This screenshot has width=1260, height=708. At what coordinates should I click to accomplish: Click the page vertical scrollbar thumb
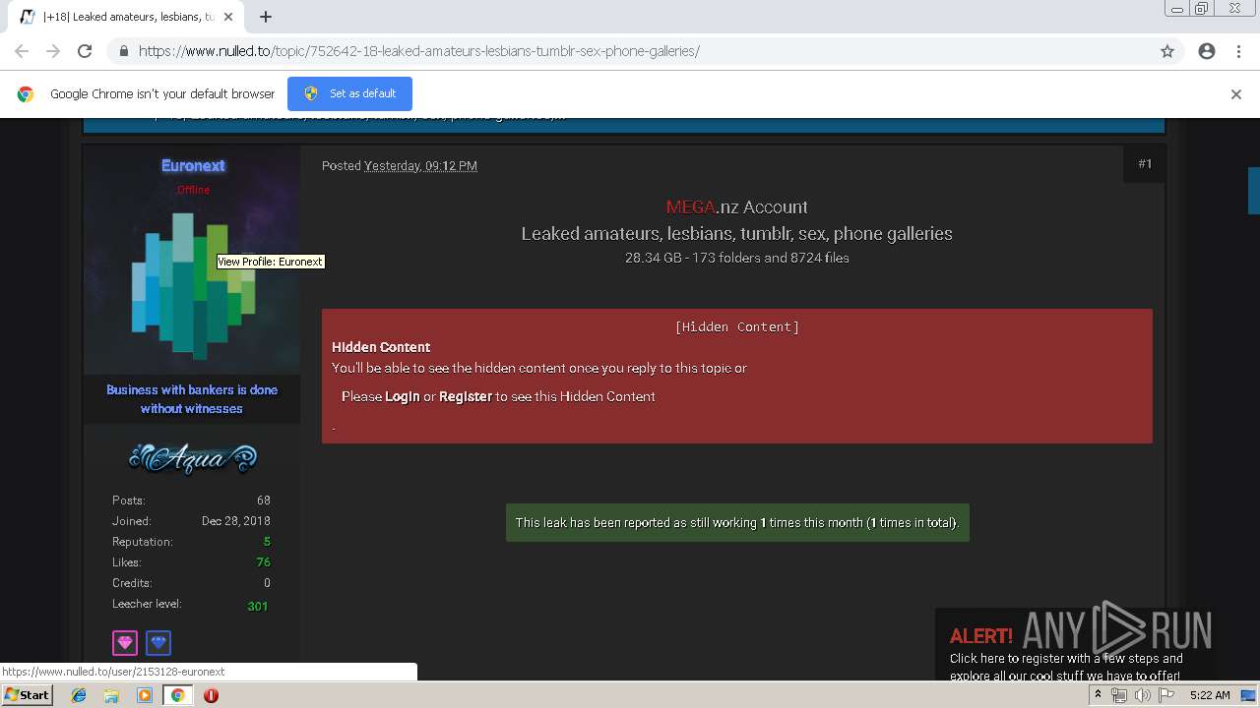pyautogui.click(x=1253, y=190)
